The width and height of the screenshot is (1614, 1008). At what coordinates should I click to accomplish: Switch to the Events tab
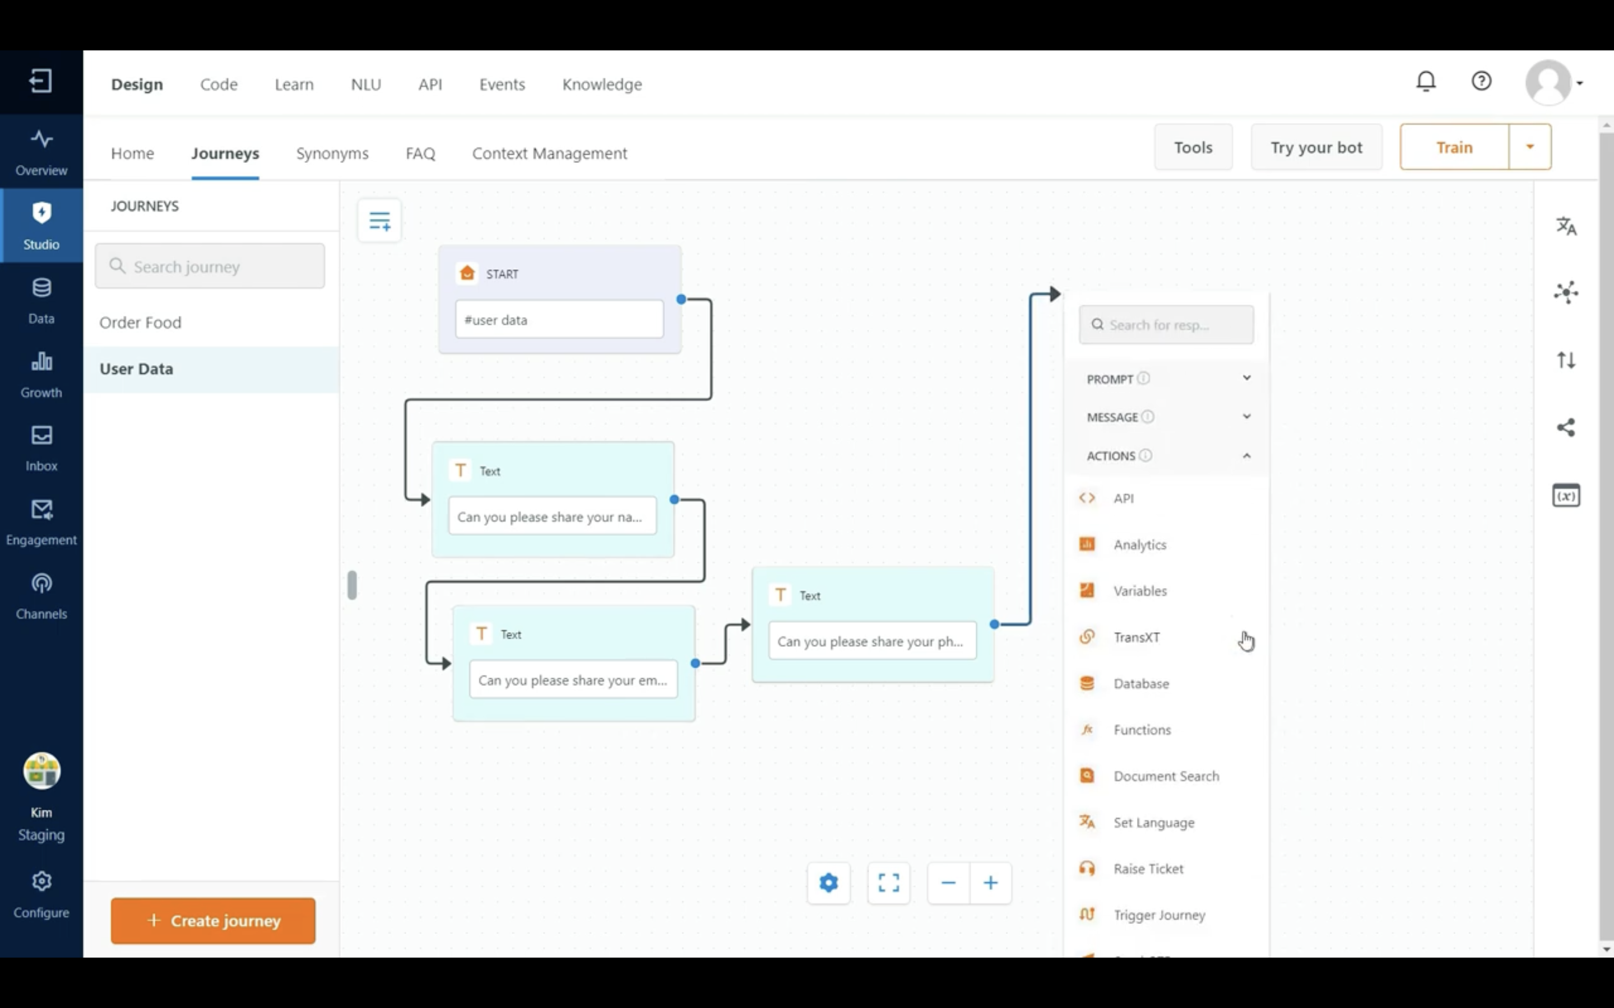(502, 85)
